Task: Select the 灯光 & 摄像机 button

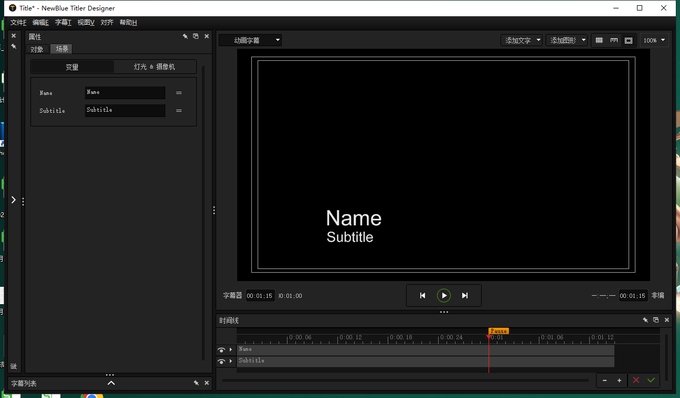Action: (x=154, y=67)
